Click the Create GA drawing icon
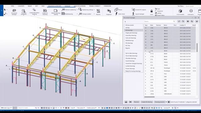The width and height of the screenshot is (201, 113). point(45,12)
